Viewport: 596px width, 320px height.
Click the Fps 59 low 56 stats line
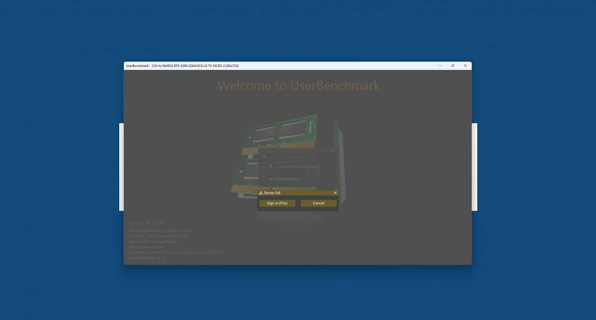160,231
